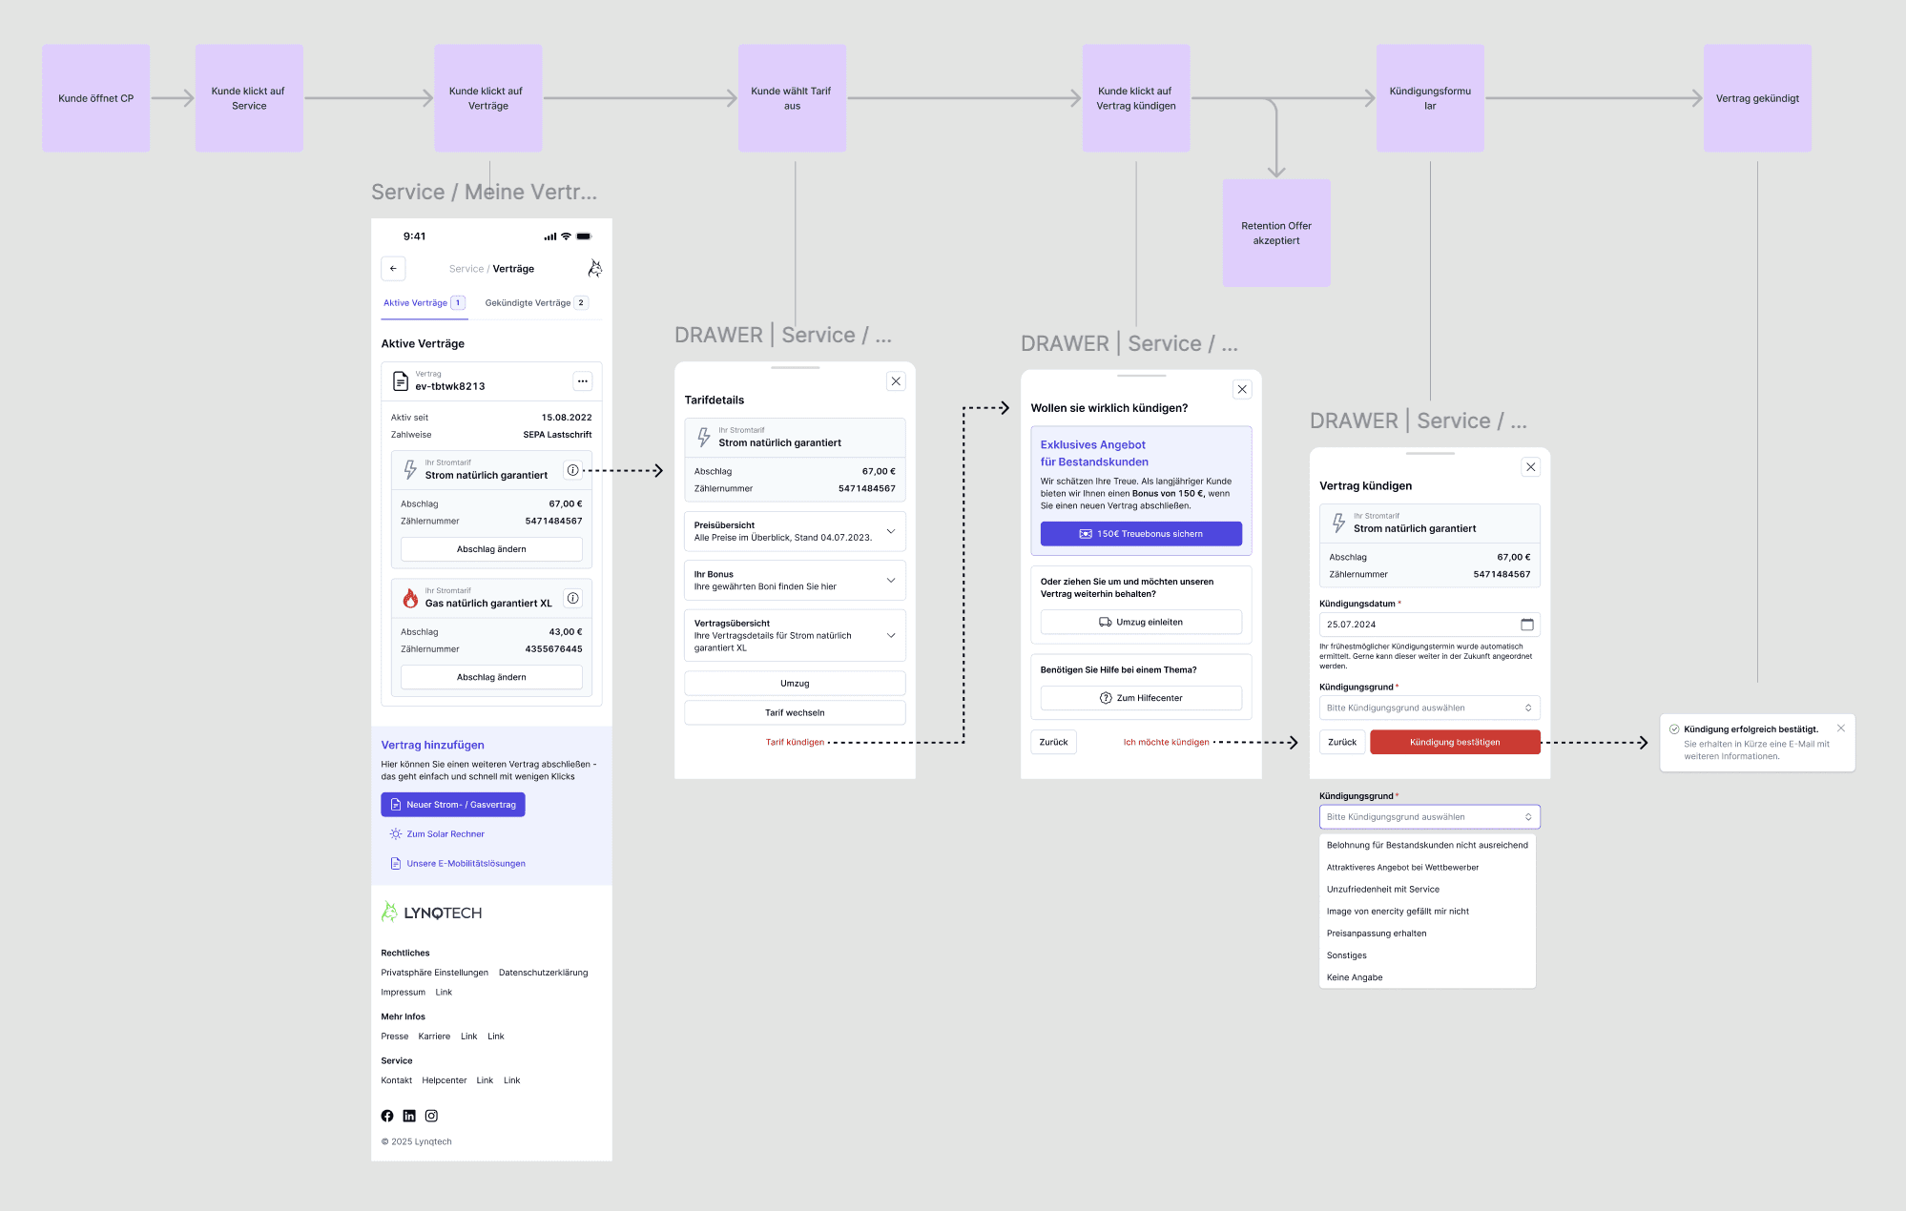The image size is (1906, 1211).
Task: Click info icon next to Strom natürlich garantiert
Action: [x=572, y=470]
